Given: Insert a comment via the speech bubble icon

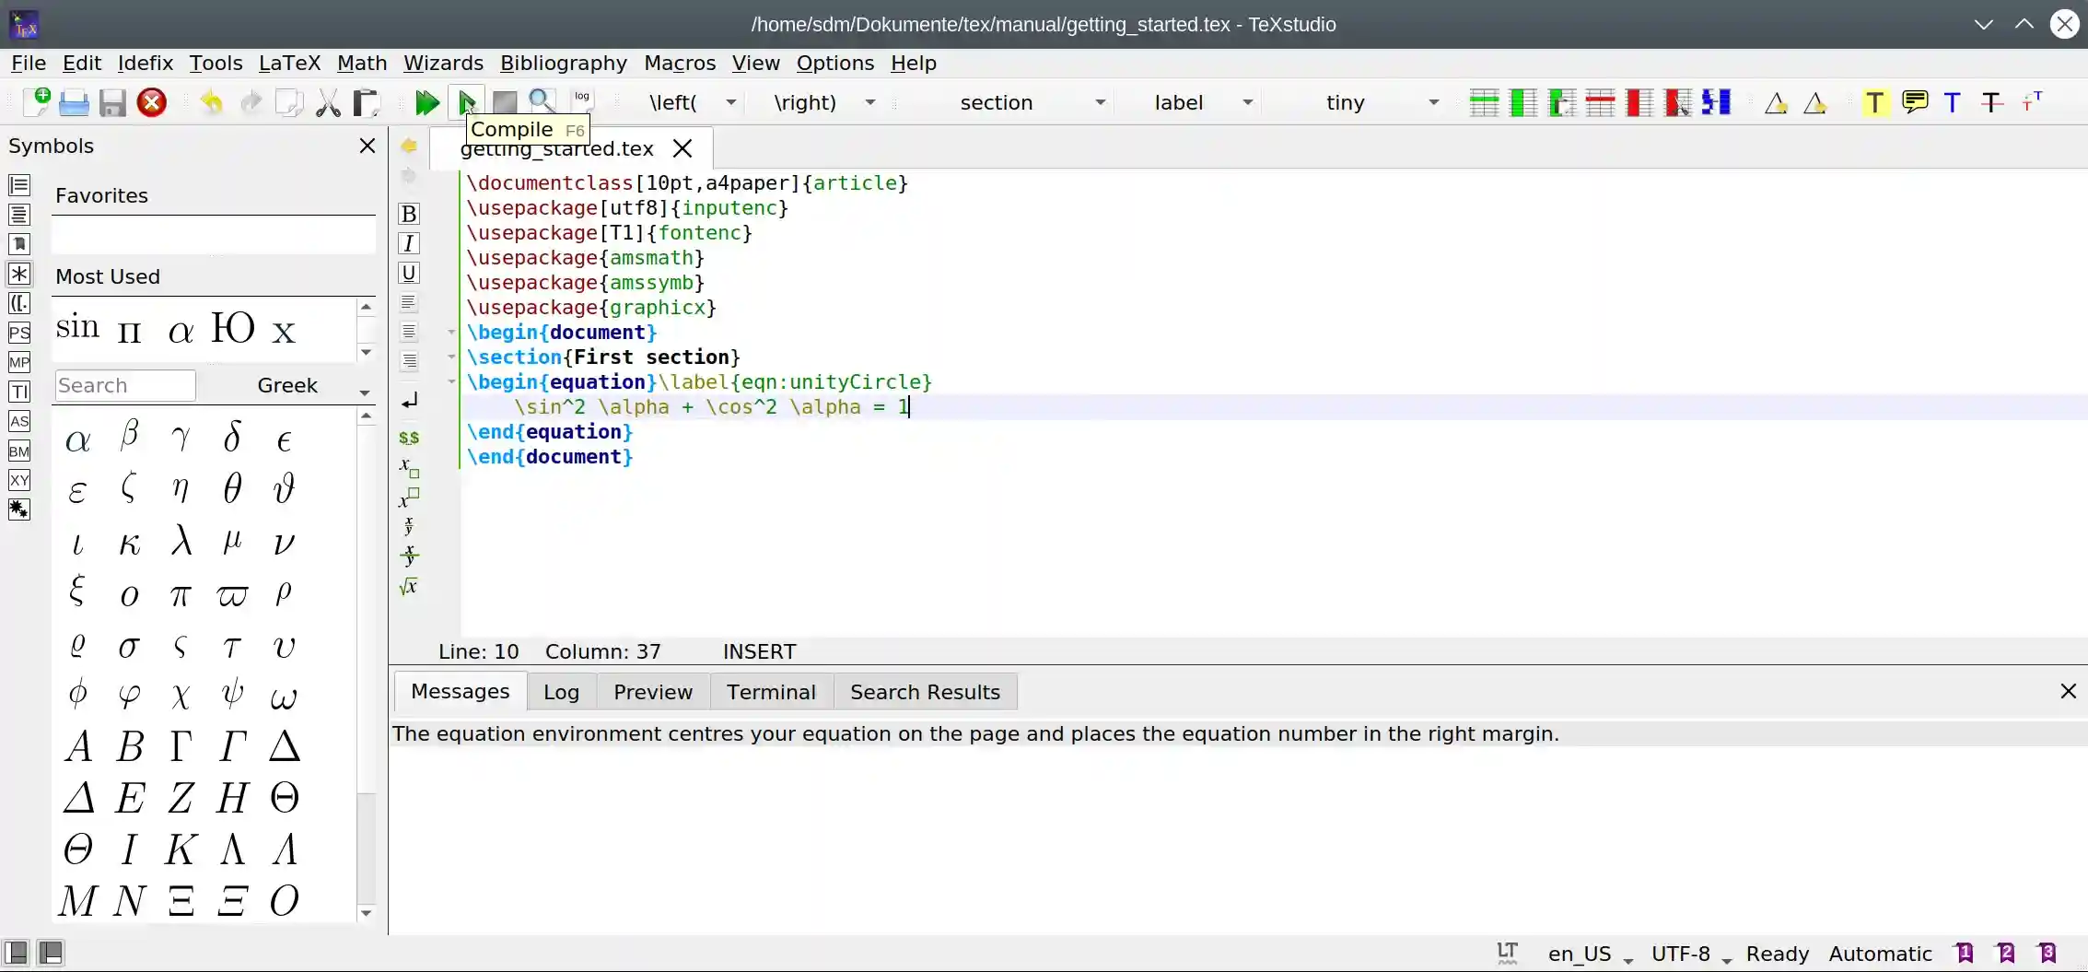Looking at the screenshot, I should (1914, 102).
